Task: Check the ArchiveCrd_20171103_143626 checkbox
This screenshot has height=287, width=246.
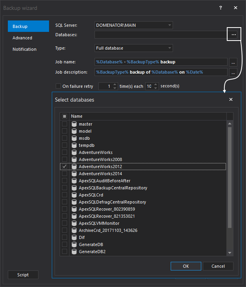Action: pyautogui.click(x=64, y=230)
